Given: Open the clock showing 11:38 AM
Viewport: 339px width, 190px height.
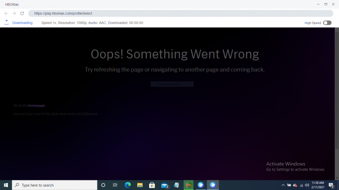Looking at the screenshot, I should tap(318, 185).
